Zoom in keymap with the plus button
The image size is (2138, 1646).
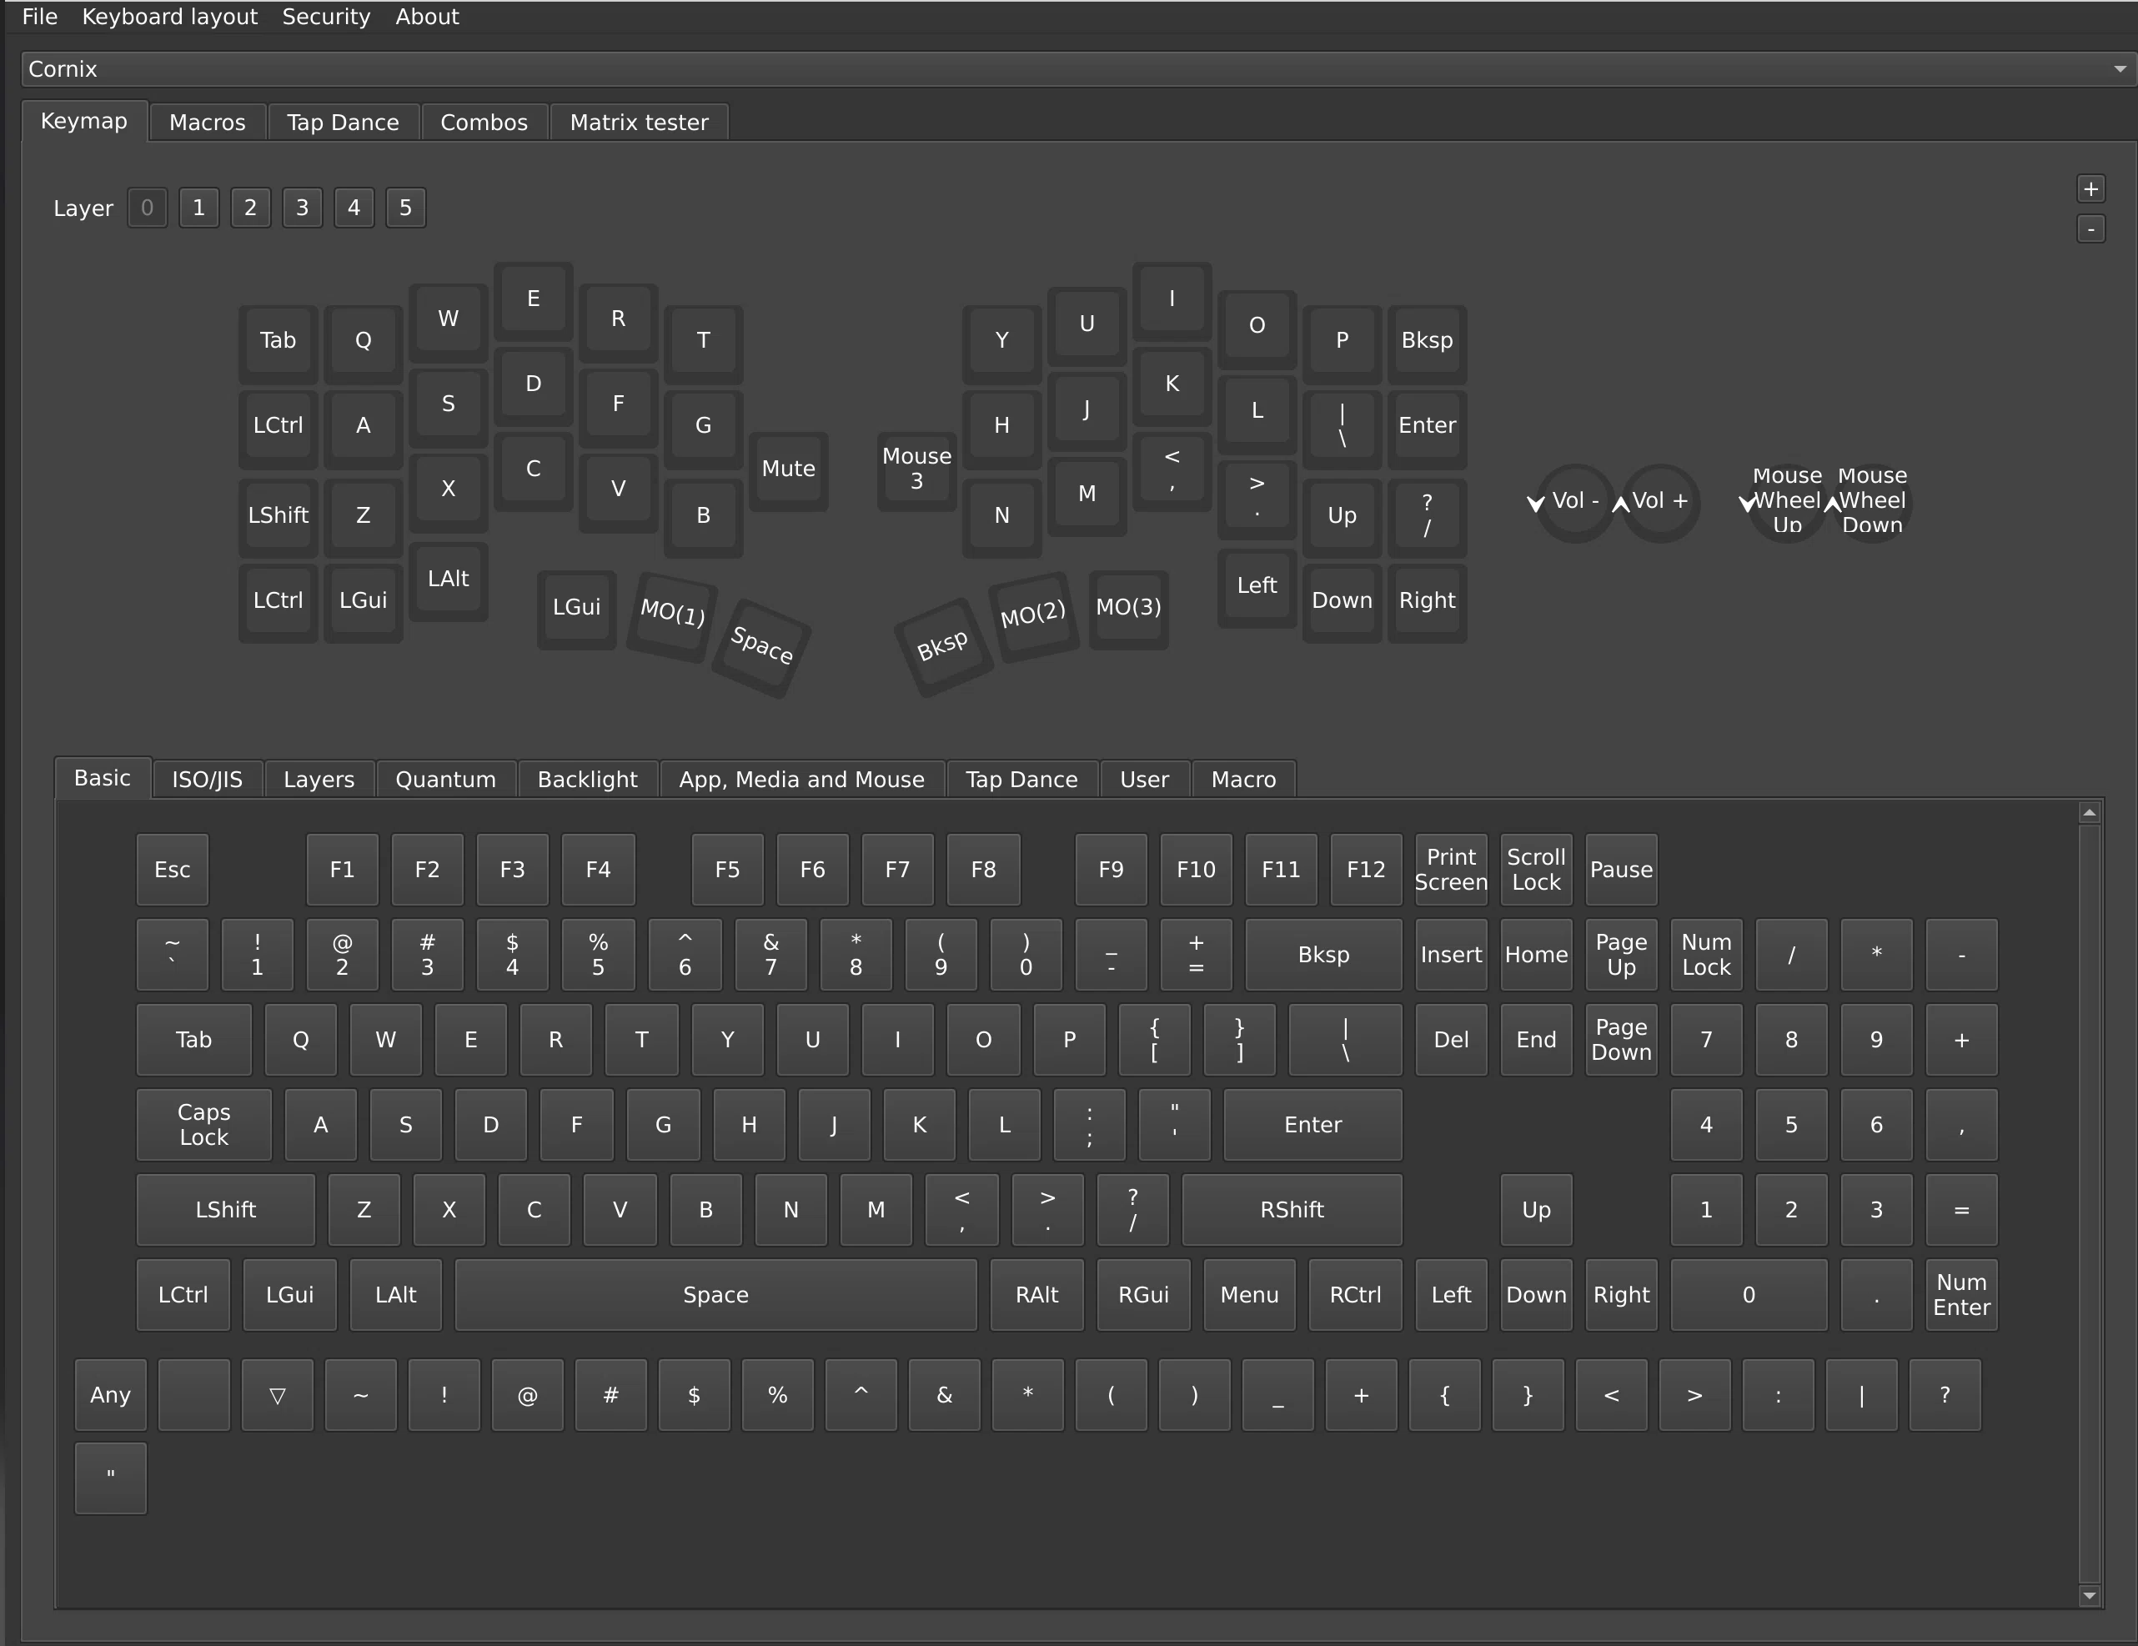(2091, 189)
